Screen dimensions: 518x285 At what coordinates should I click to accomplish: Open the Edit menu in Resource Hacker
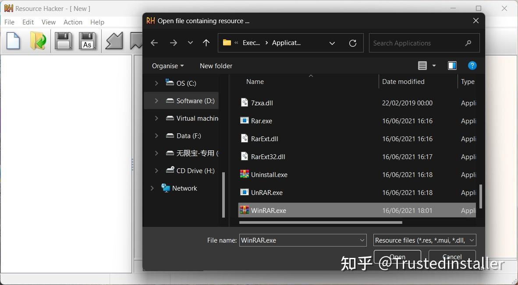click(x=28, y=22)
